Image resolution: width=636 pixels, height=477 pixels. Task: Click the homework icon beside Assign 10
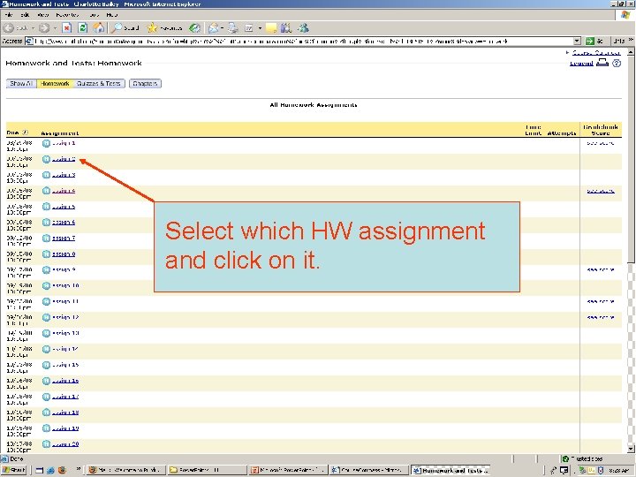pyautogui.click(x=46, y=285)
